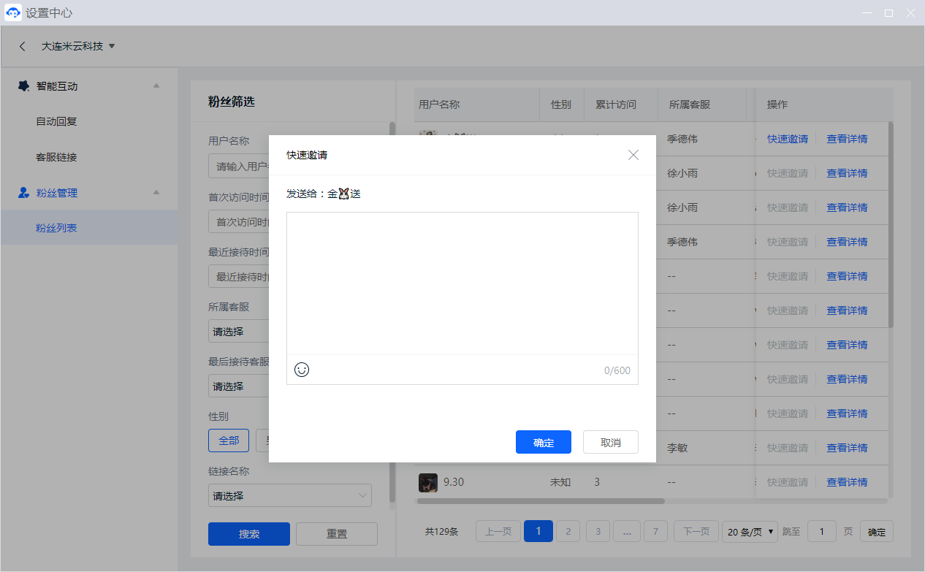This screenshot has height=572, width=925.
Task: Click the 9.30 user avatar thumbnail
Action: (x=428, y=482)
